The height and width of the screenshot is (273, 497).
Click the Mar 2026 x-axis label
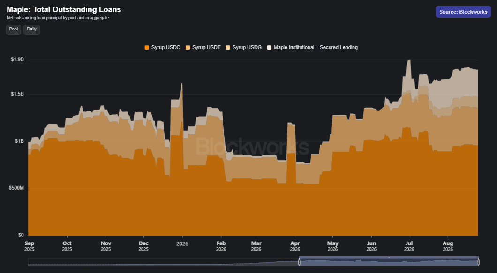tap(256, 246)
